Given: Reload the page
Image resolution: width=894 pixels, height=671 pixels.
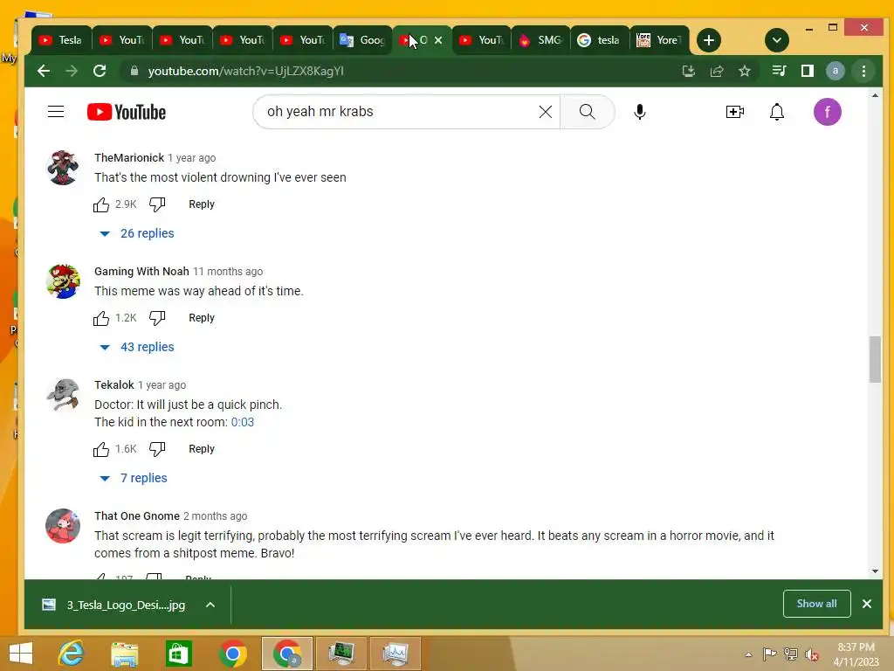Looking at the screenshot, I should coord(100,71).
